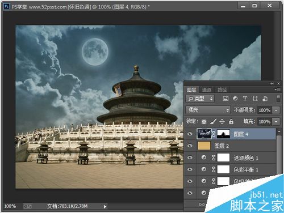Select the 色彩平衡 1 layer name
The width and height of the screenshot is (284, 213).
(x=246, y=170)
